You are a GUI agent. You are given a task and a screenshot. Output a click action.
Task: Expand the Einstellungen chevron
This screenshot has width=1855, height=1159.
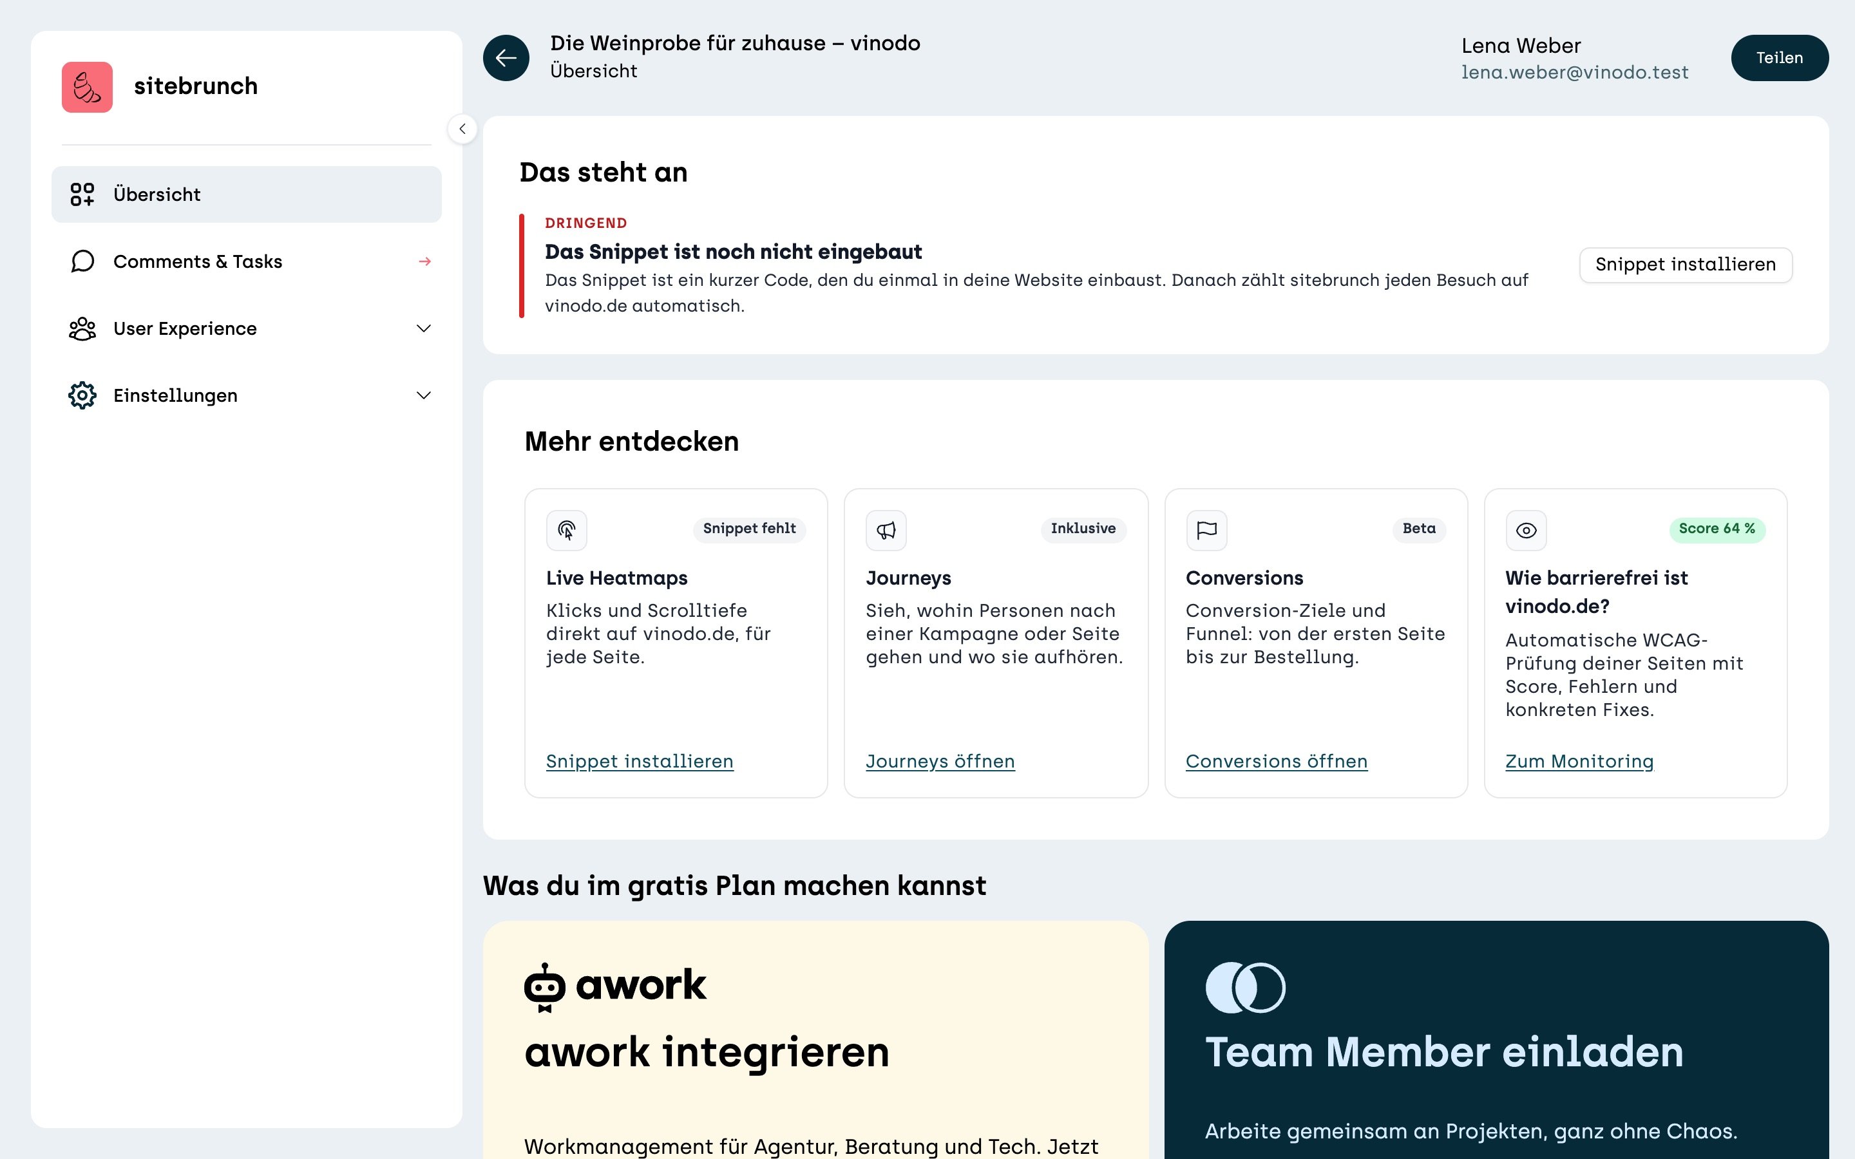tap(424, 395)
